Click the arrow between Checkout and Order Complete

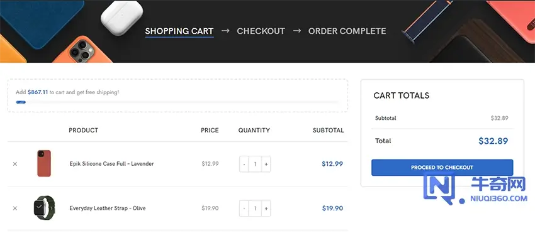click(x=297, y=31)
